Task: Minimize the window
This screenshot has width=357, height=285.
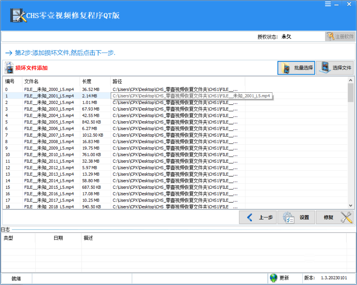Action: [336, 4]
